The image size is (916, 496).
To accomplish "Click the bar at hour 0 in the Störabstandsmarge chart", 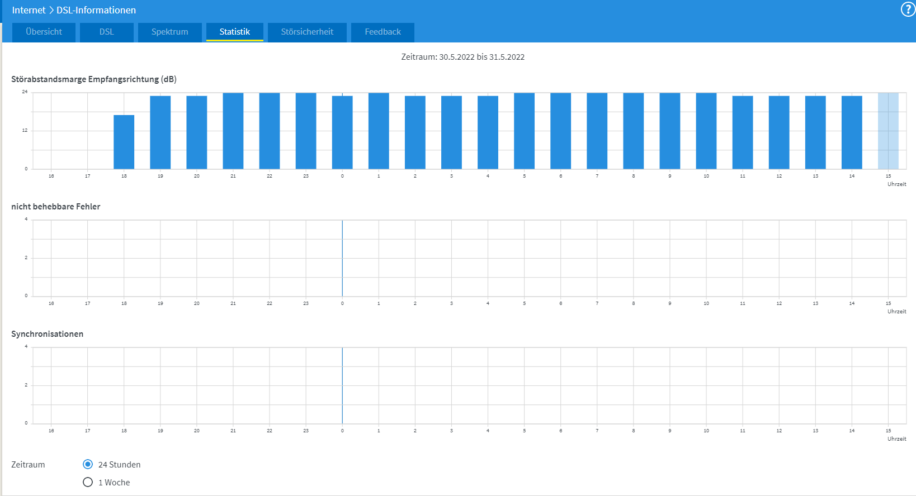I will point(342,132).
